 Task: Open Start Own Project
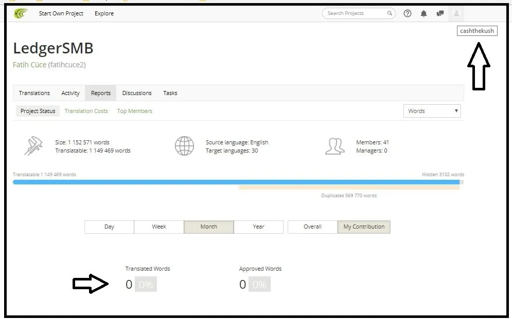tap(61, 13)
